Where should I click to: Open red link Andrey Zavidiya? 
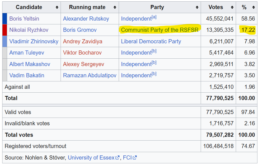tap(83, 41)
